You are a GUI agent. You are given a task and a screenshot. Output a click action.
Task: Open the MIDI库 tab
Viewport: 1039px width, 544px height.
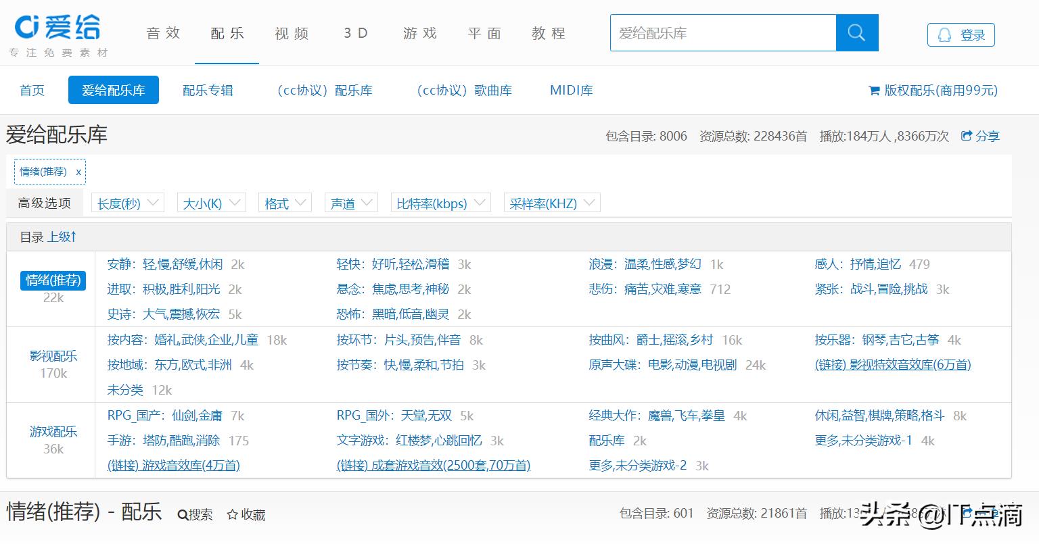[570, 90]
